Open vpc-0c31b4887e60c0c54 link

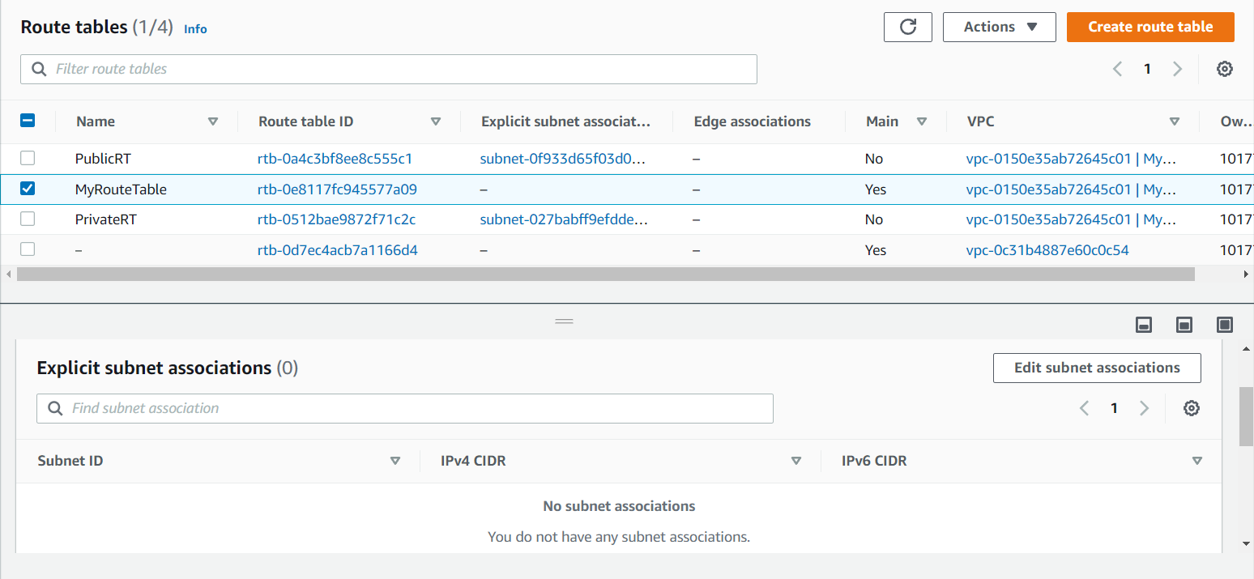point(1047,250)
